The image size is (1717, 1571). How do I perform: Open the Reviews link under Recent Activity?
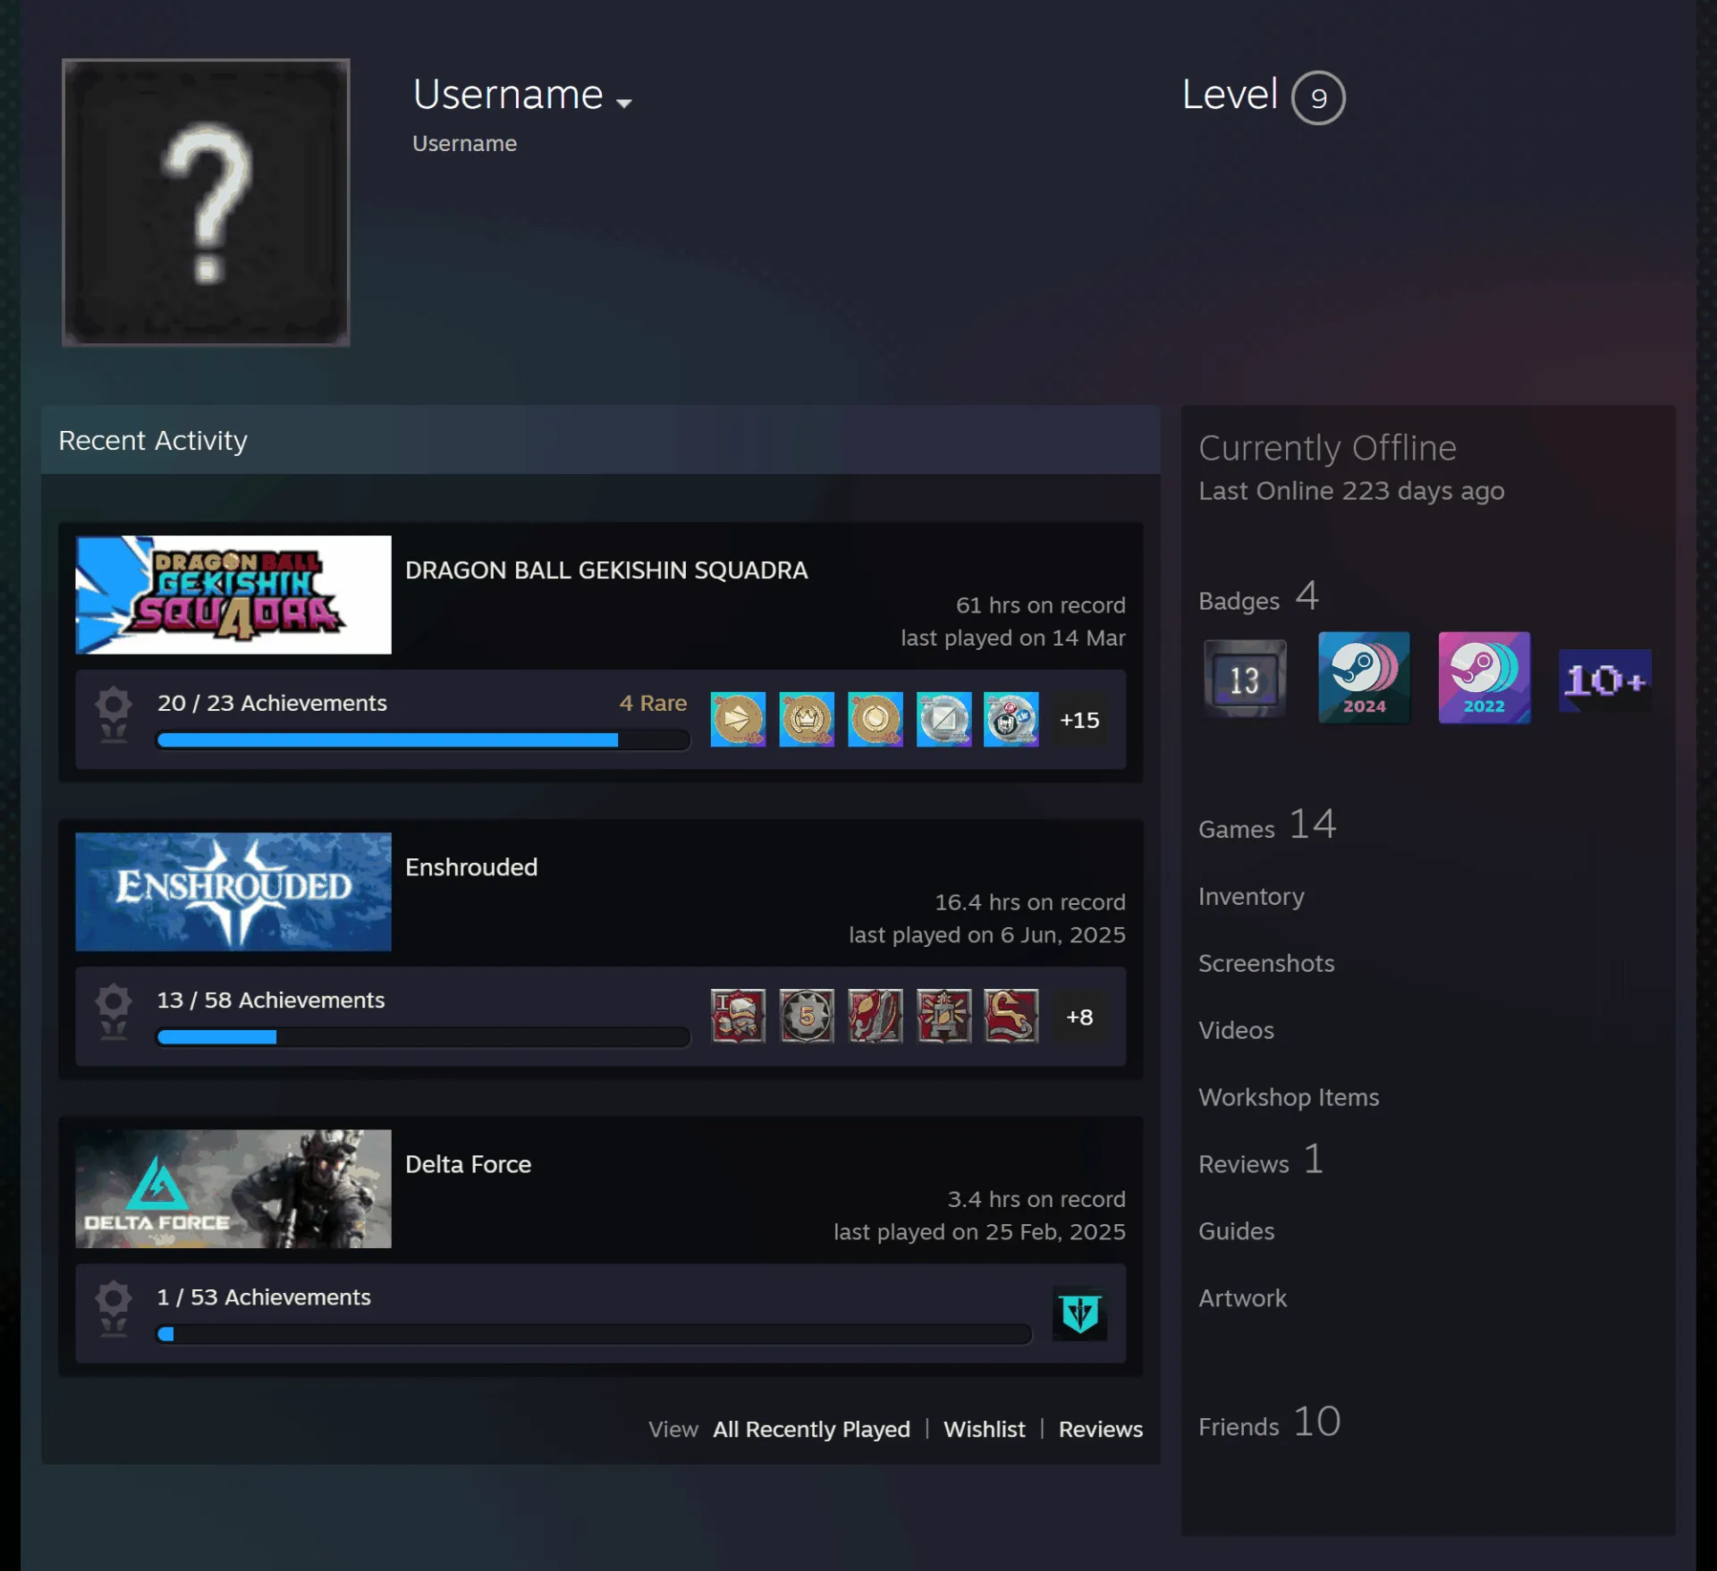coord(1100,1429)
